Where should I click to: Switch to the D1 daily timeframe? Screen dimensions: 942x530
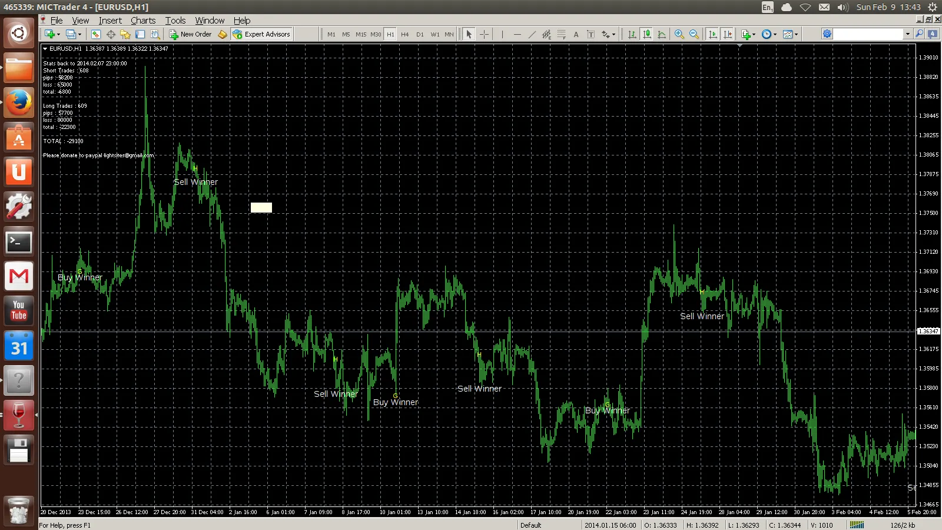pos(420,34)
